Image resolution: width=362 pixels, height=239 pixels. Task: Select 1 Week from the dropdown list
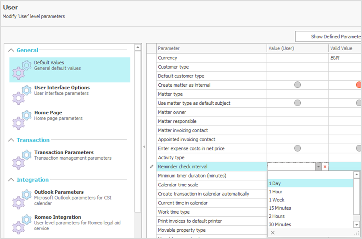click(x=276, y=200)
